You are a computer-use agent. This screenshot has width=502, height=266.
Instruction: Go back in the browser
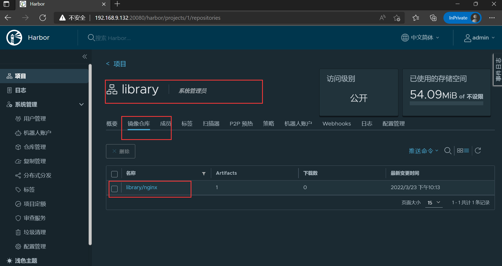click(x=8, y=18)
